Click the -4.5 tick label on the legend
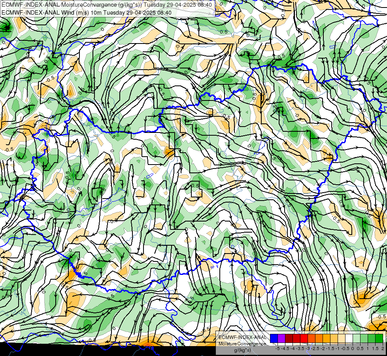Image resolution: width=387 pixels, height=356 pixels. [285, 348]
